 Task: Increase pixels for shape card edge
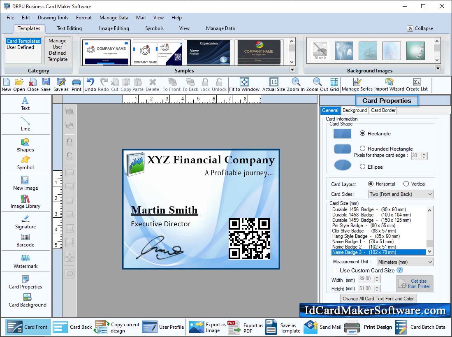click(x=424, y=154)
